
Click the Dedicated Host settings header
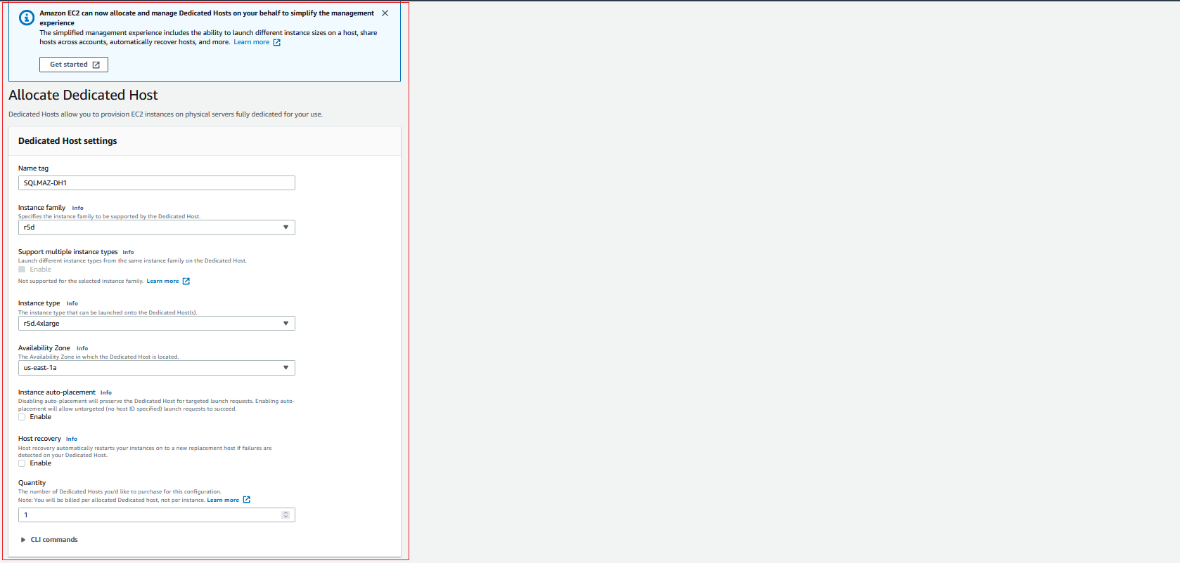click(x=68, y=141)
